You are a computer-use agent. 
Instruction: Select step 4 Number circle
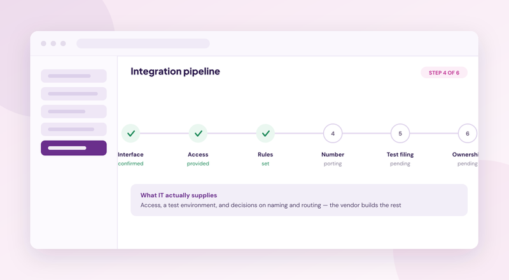click(333, 133)
